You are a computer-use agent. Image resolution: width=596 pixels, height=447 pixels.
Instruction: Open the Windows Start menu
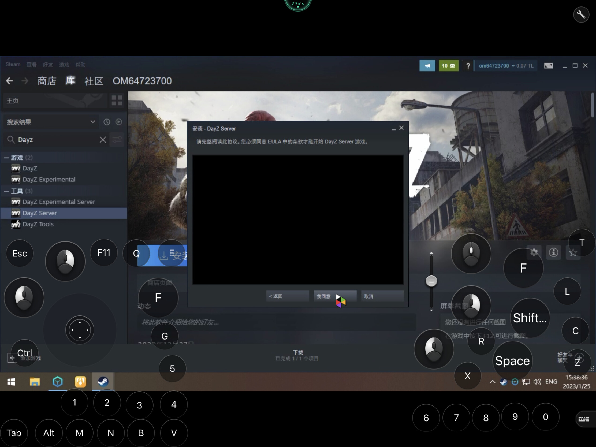click(x=11, y=382)
